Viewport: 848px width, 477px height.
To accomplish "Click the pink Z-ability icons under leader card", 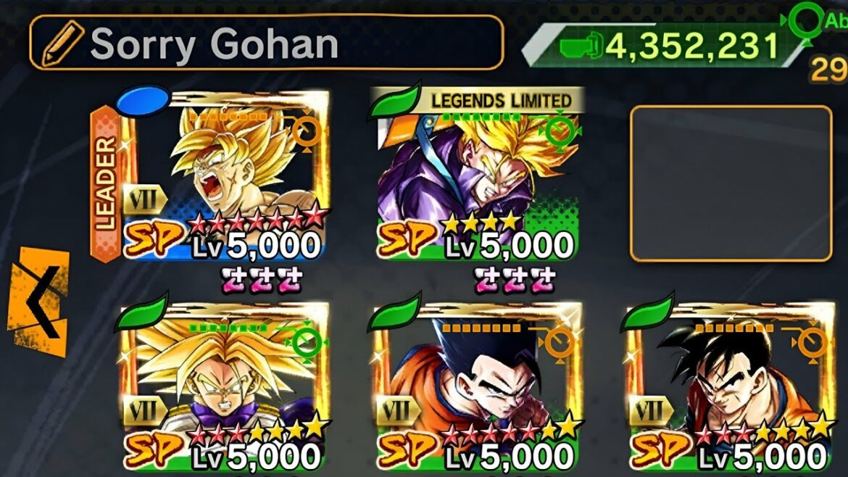I will click(262, 280).
